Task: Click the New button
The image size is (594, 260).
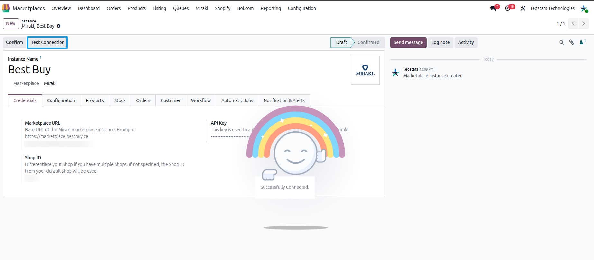Action: tap(11, 23)
